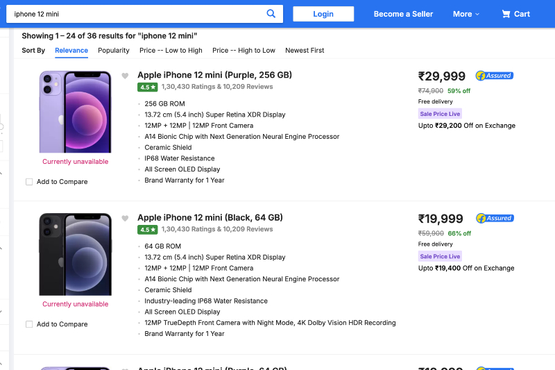Click the search magnifier icon
The image size is (555, 370).
coord(271,14)
